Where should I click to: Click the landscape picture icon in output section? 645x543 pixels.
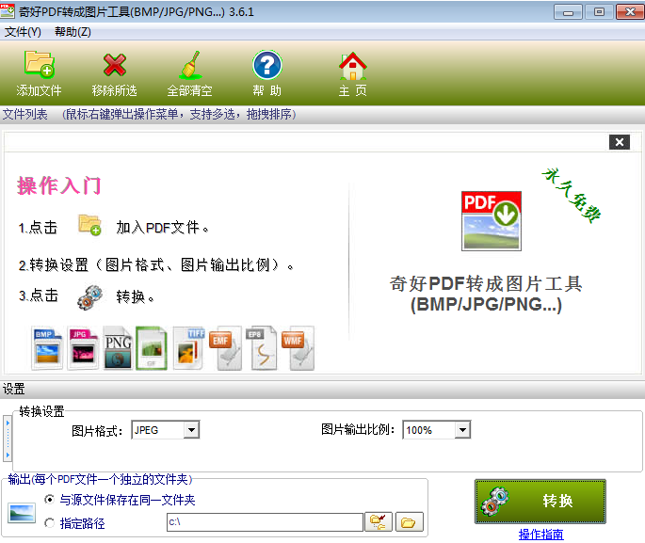(22, 513)
